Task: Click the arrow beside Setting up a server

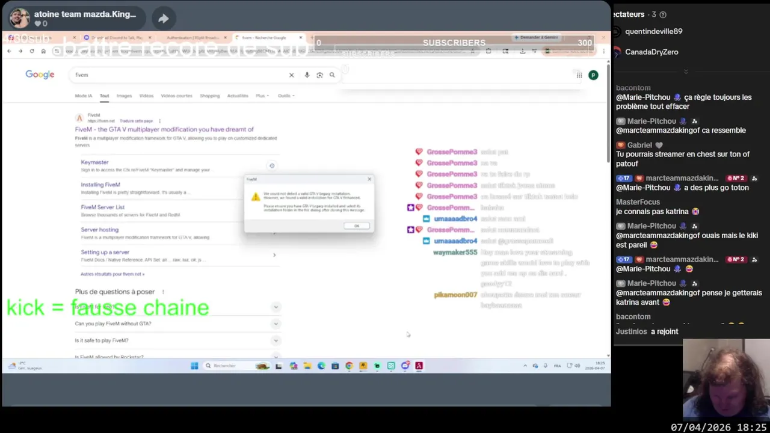Action: click(x=274, y=255)
